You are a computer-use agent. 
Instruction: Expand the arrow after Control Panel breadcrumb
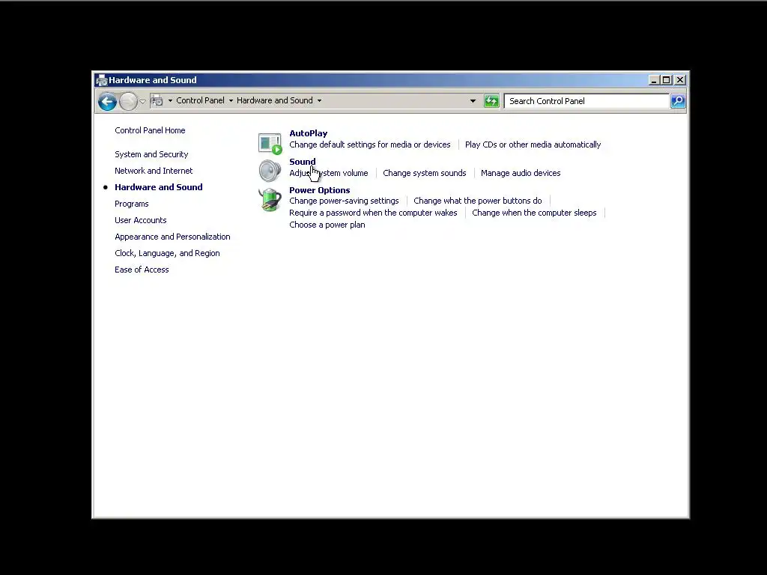coord(231,101)
